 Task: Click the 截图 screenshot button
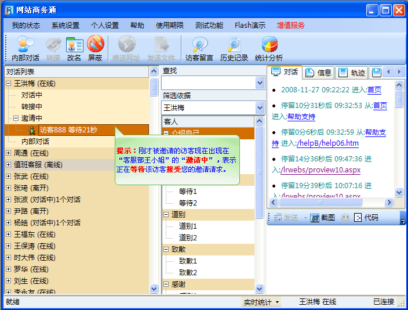[x=323, y=218]
